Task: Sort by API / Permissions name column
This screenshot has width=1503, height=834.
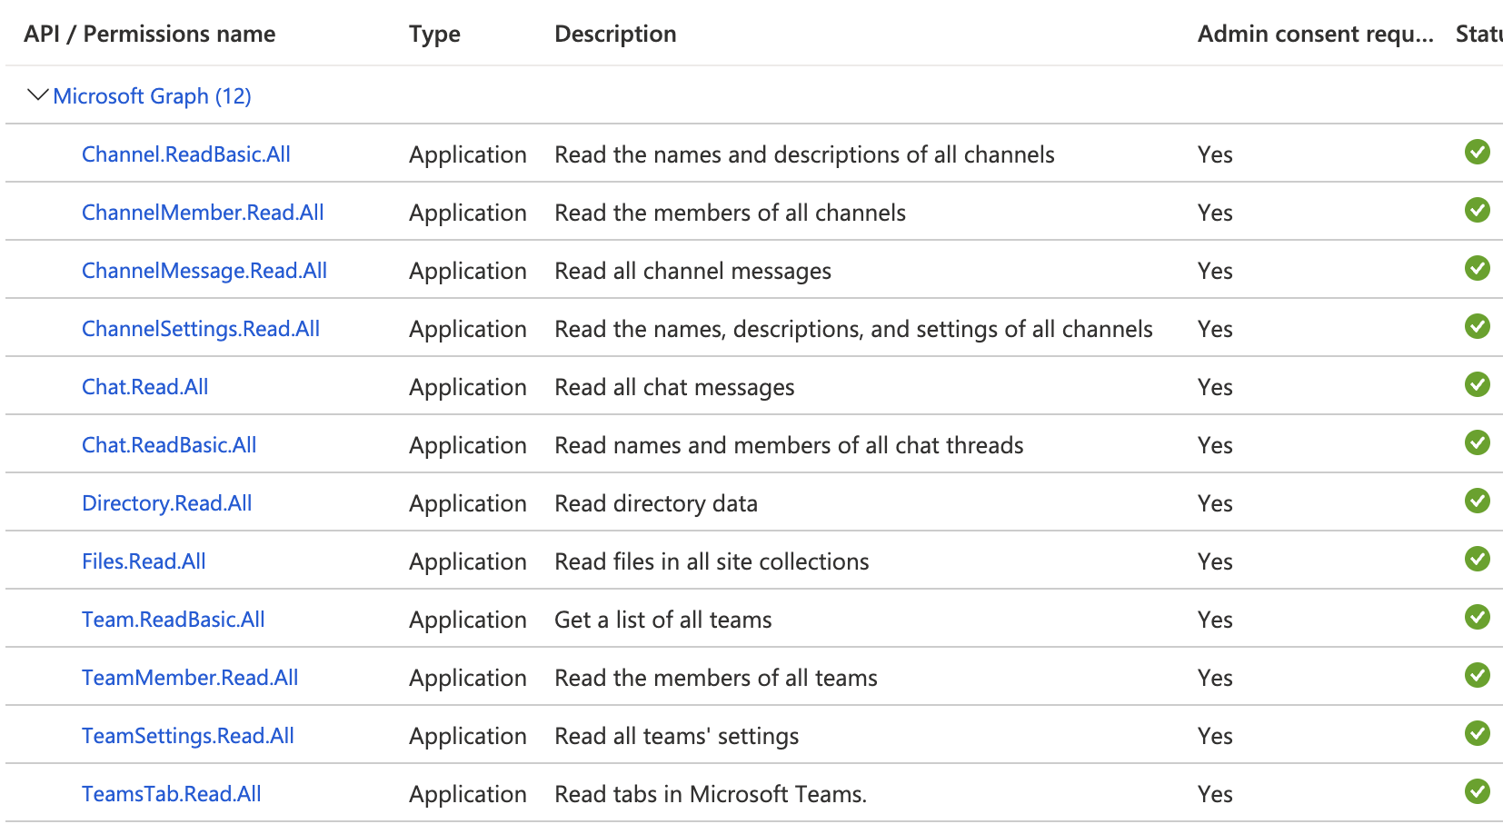Action: tap(149, 35)
